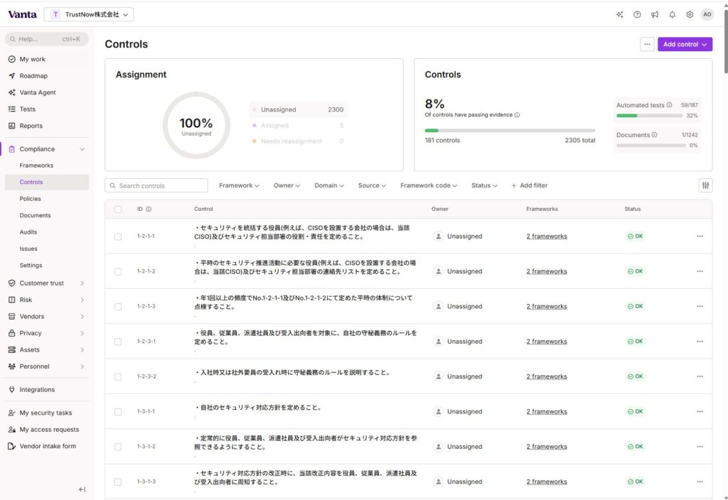This screenshot has height=500, width=728.
Task: Open the settings gear icon in header
Action: click(x=689, y=14)
